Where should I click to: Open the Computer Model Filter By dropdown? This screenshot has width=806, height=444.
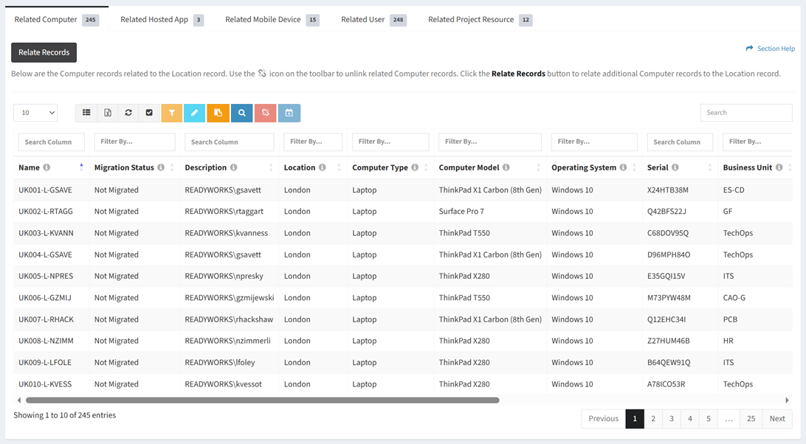(x=489, y=142)
